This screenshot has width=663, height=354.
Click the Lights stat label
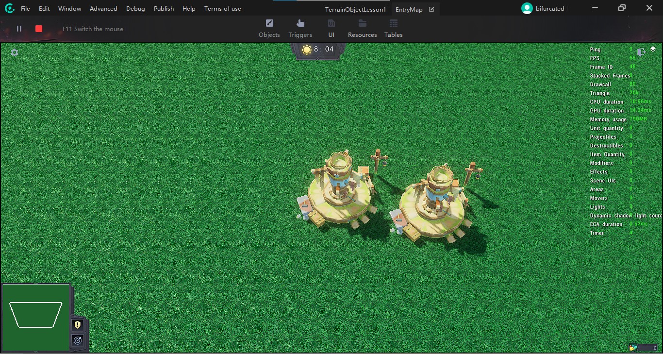[597, 207]
